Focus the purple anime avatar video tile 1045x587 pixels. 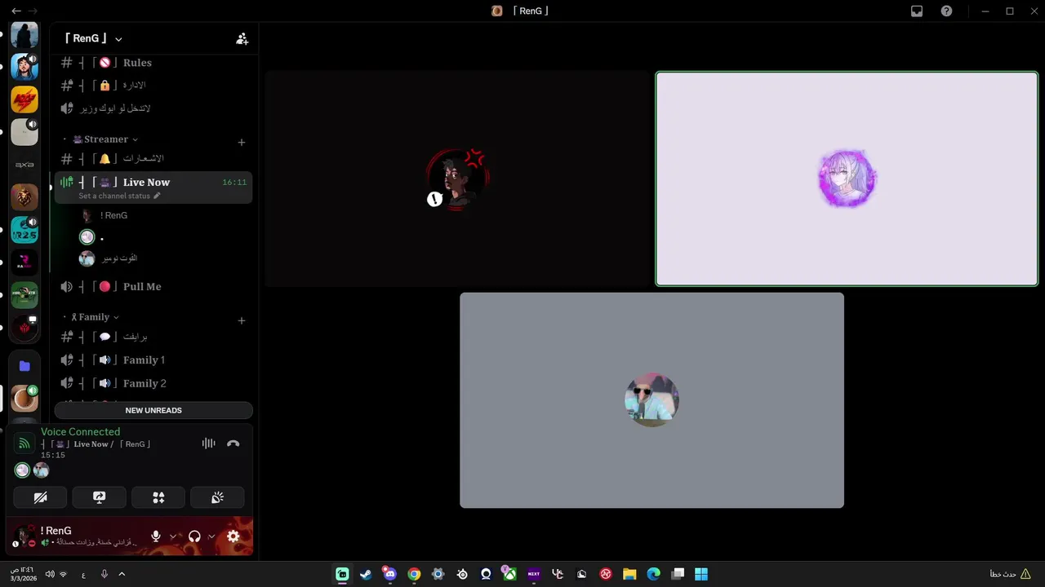[x=847, y=179]
